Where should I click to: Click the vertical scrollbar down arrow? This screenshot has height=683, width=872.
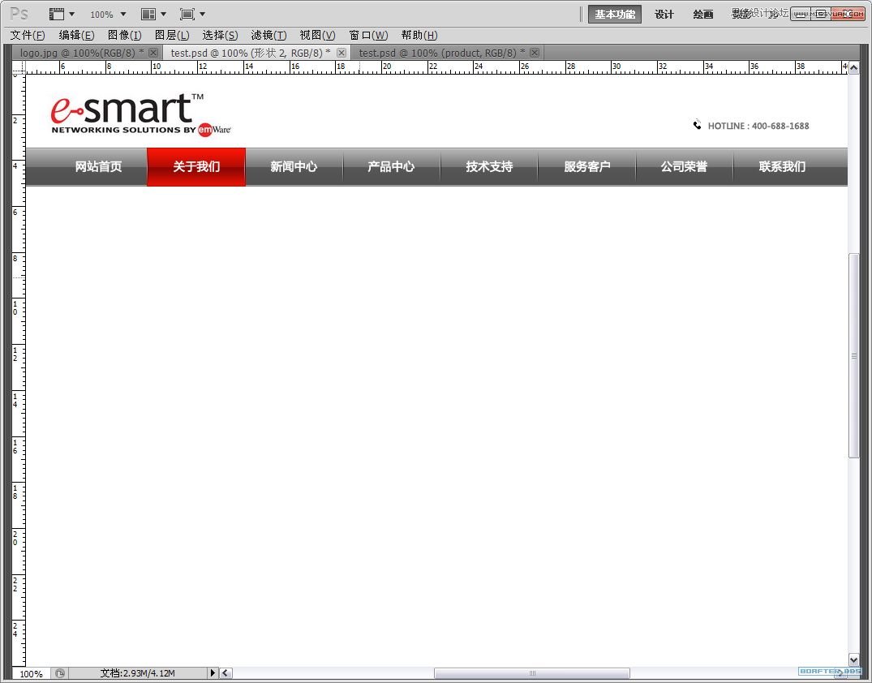click(854, 659)
